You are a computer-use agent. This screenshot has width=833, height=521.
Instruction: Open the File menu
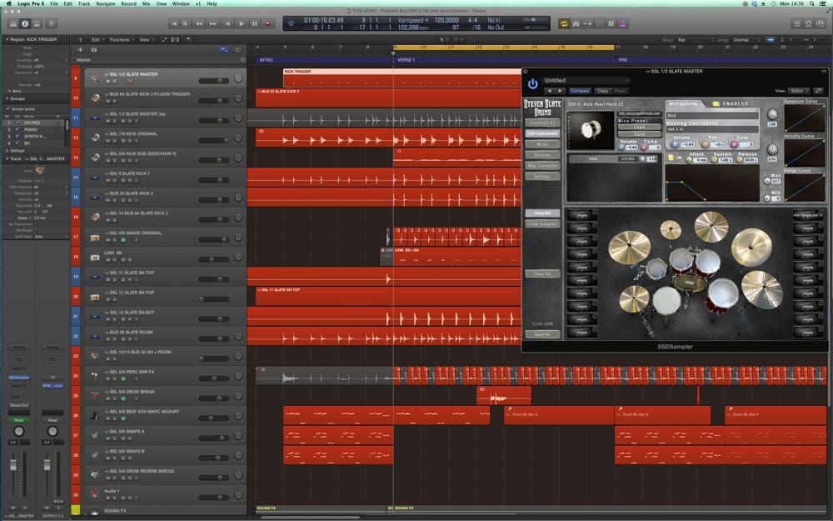54,3
